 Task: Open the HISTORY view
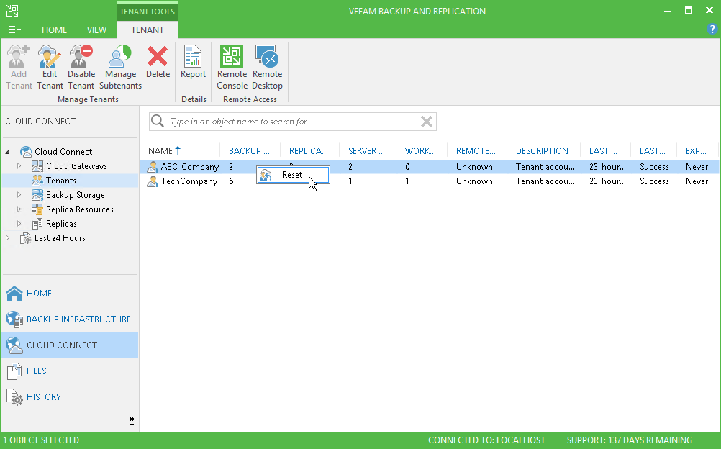[70, 397]
